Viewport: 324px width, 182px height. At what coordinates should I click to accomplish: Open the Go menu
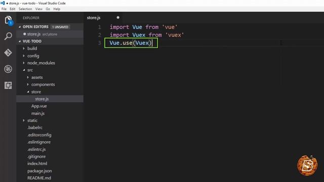pos(48,9)
